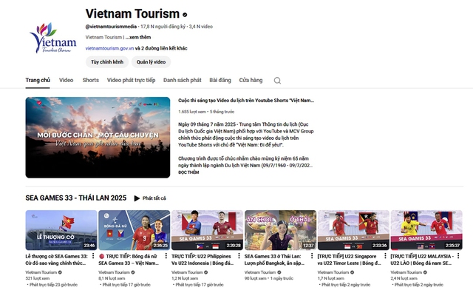Open options menu for U22 Philippines video
473x296 pixels.
pyautogui.click(x=239, y=256)
